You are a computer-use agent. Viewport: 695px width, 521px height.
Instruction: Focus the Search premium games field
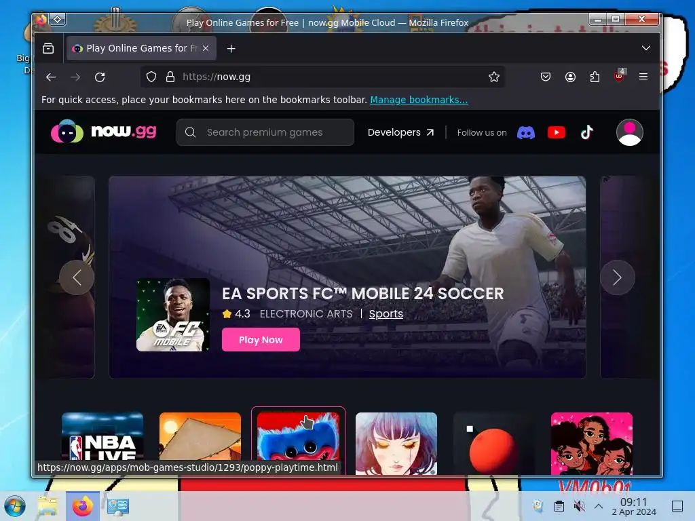pos(265,132)
